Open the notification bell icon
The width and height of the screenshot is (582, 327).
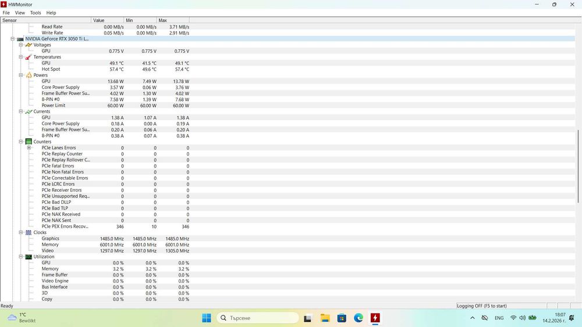pos(572,318)
